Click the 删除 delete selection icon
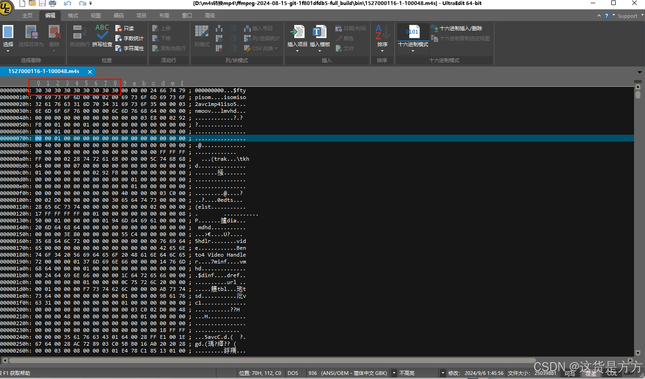This screenshot has height=379, width=645. pos(54,32)
